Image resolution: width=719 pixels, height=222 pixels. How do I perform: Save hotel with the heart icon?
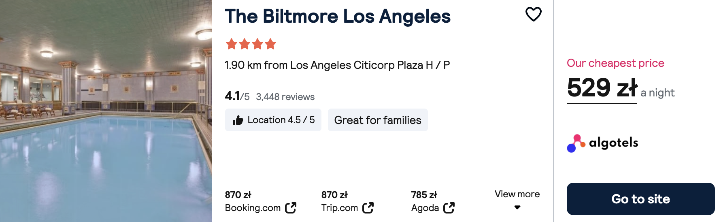[533, 14]
